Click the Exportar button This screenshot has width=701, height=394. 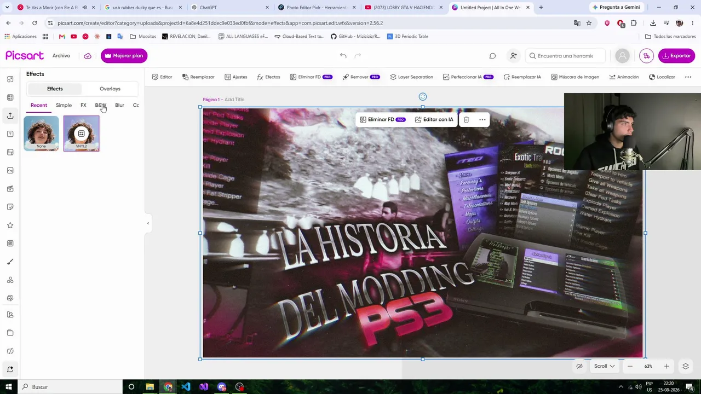tap(676, 56)
